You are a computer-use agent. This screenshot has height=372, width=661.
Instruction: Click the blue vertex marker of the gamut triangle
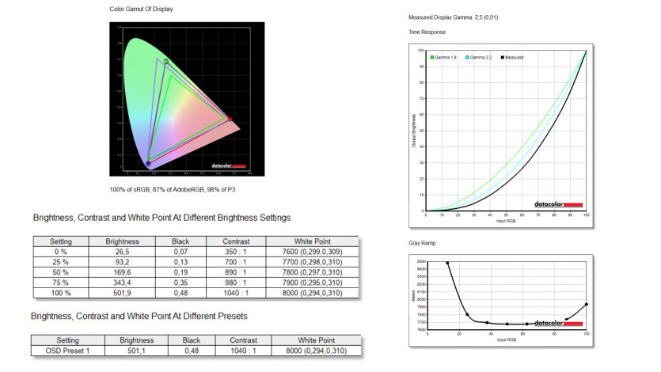point(148,162)
